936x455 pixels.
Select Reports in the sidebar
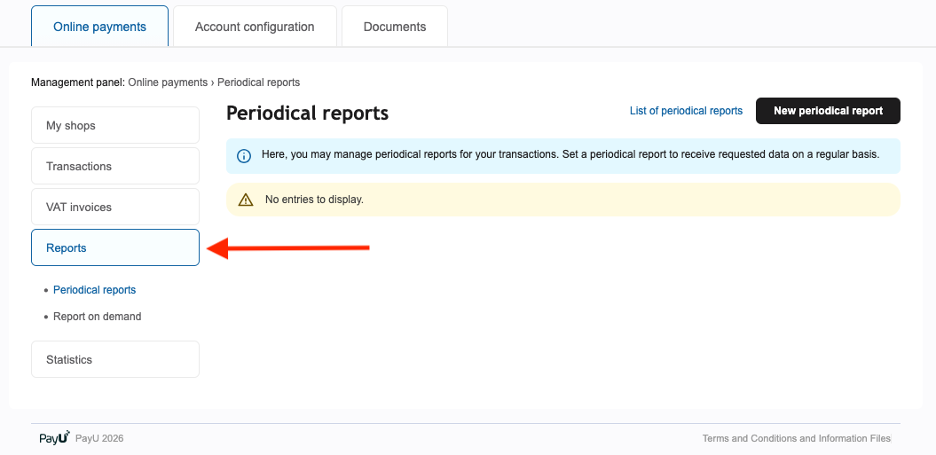click(x=115, y=247)
